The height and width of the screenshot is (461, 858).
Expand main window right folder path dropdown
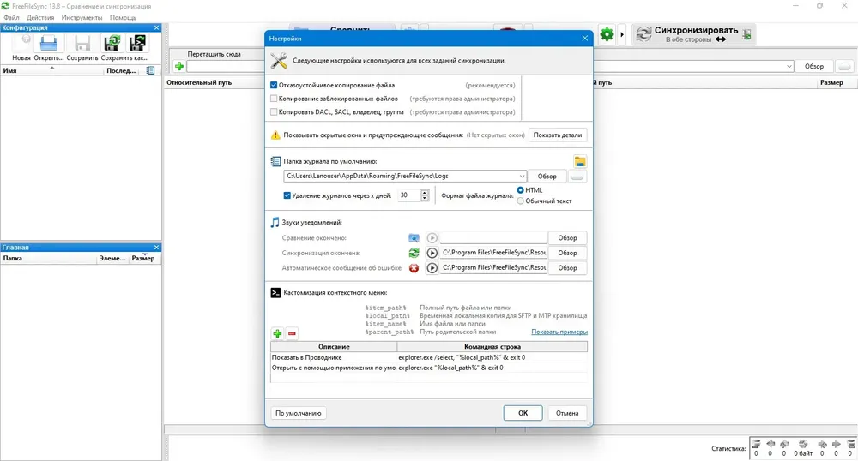(x=789, y=66)
